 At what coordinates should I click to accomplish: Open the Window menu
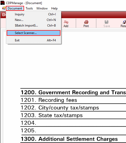tap(42, 8)
